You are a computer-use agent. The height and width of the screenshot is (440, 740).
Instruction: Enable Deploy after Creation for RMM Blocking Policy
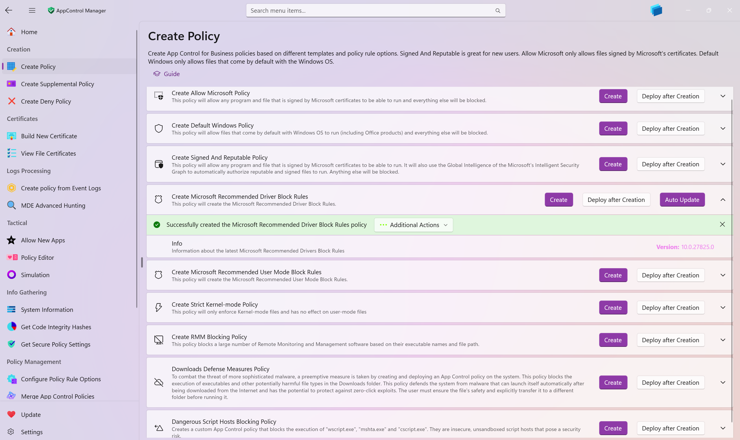coord(670,340)
